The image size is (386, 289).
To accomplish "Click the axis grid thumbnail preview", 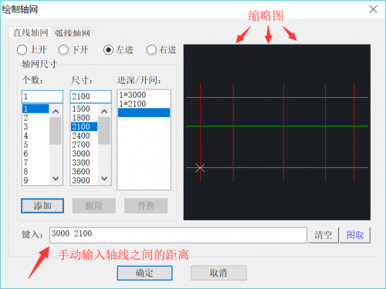I will [x=277, y=133].
